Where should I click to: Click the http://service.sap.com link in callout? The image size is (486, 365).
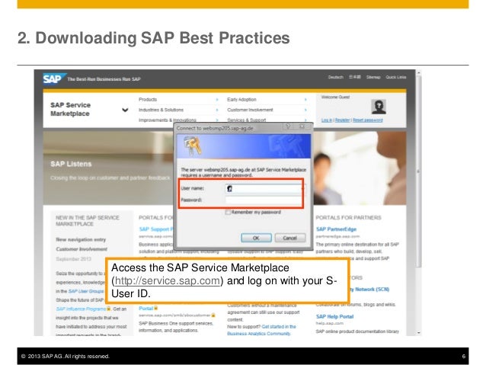168,280
